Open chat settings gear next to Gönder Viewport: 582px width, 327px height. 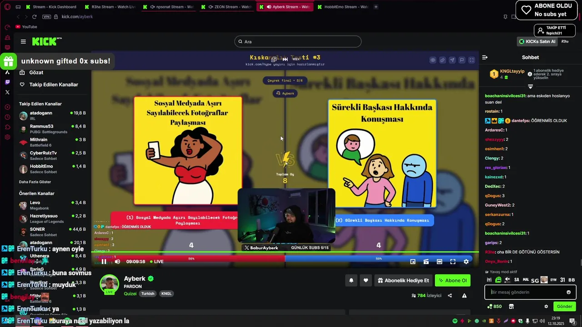tap(546, 307)
